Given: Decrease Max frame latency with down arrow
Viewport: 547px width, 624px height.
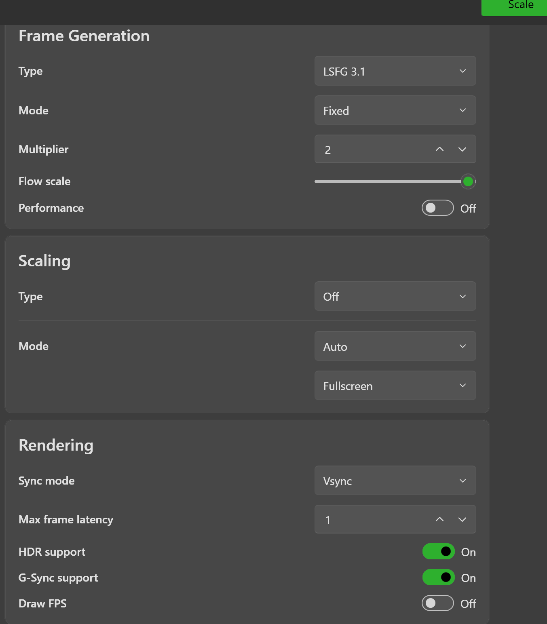Looking at the screenshot, I should 462,520.
